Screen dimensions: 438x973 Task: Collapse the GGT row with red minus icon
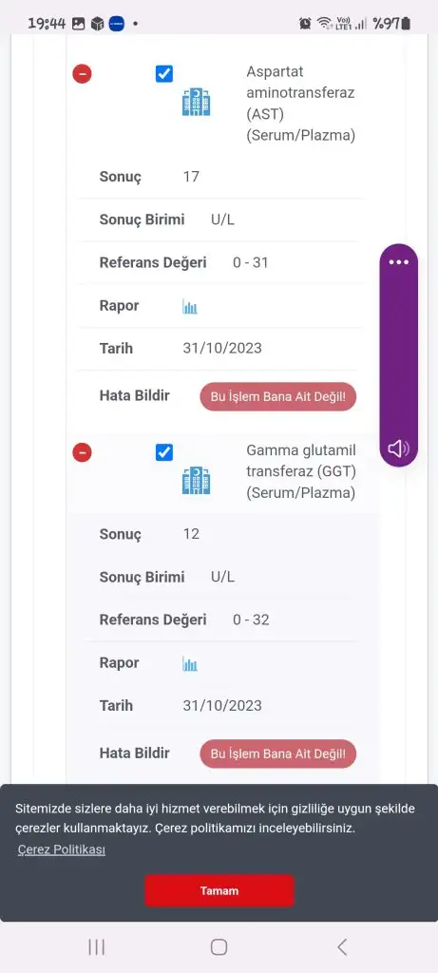point(82,452)
